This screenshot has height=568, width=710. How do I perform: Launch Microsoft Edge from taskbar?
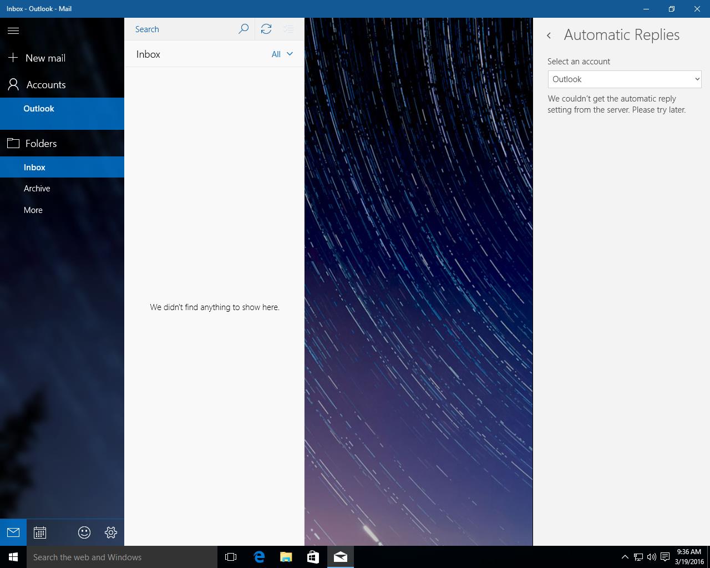coord(259,557)
